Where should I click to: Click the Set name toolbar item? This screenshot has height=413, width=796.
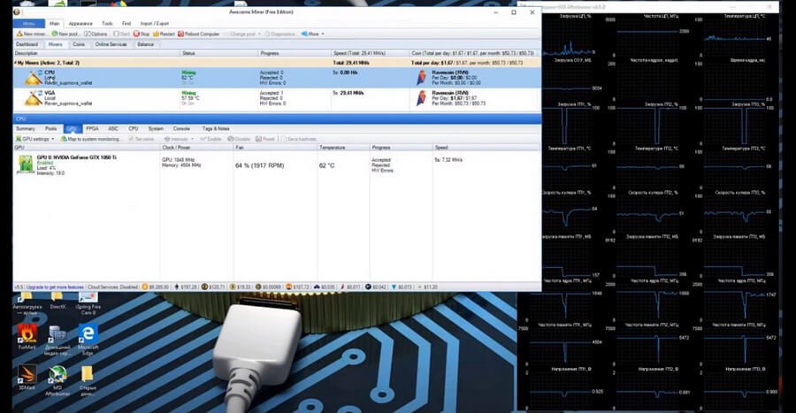click(142, 139)
